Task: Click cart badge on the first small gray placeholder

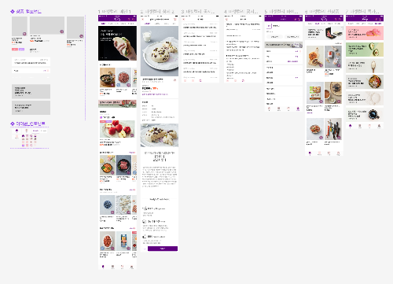Action: coord(24,34)
